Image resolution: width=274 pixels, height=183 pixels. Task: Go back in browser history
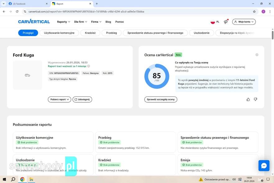4,12
